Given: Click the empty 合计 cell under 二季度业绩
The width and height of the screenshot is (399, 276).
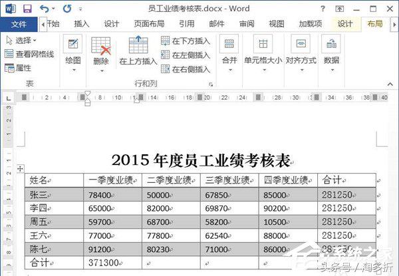Looking at the screenshot, I should [x=172, y=263].
